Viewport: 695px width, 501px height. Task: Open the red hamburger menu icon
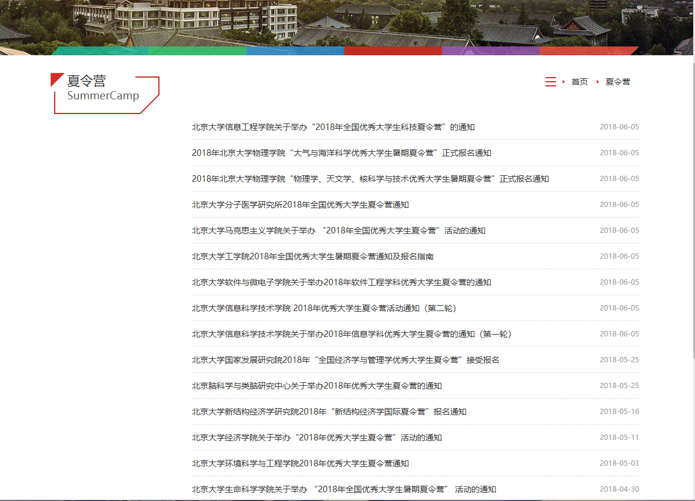[550, 82]
